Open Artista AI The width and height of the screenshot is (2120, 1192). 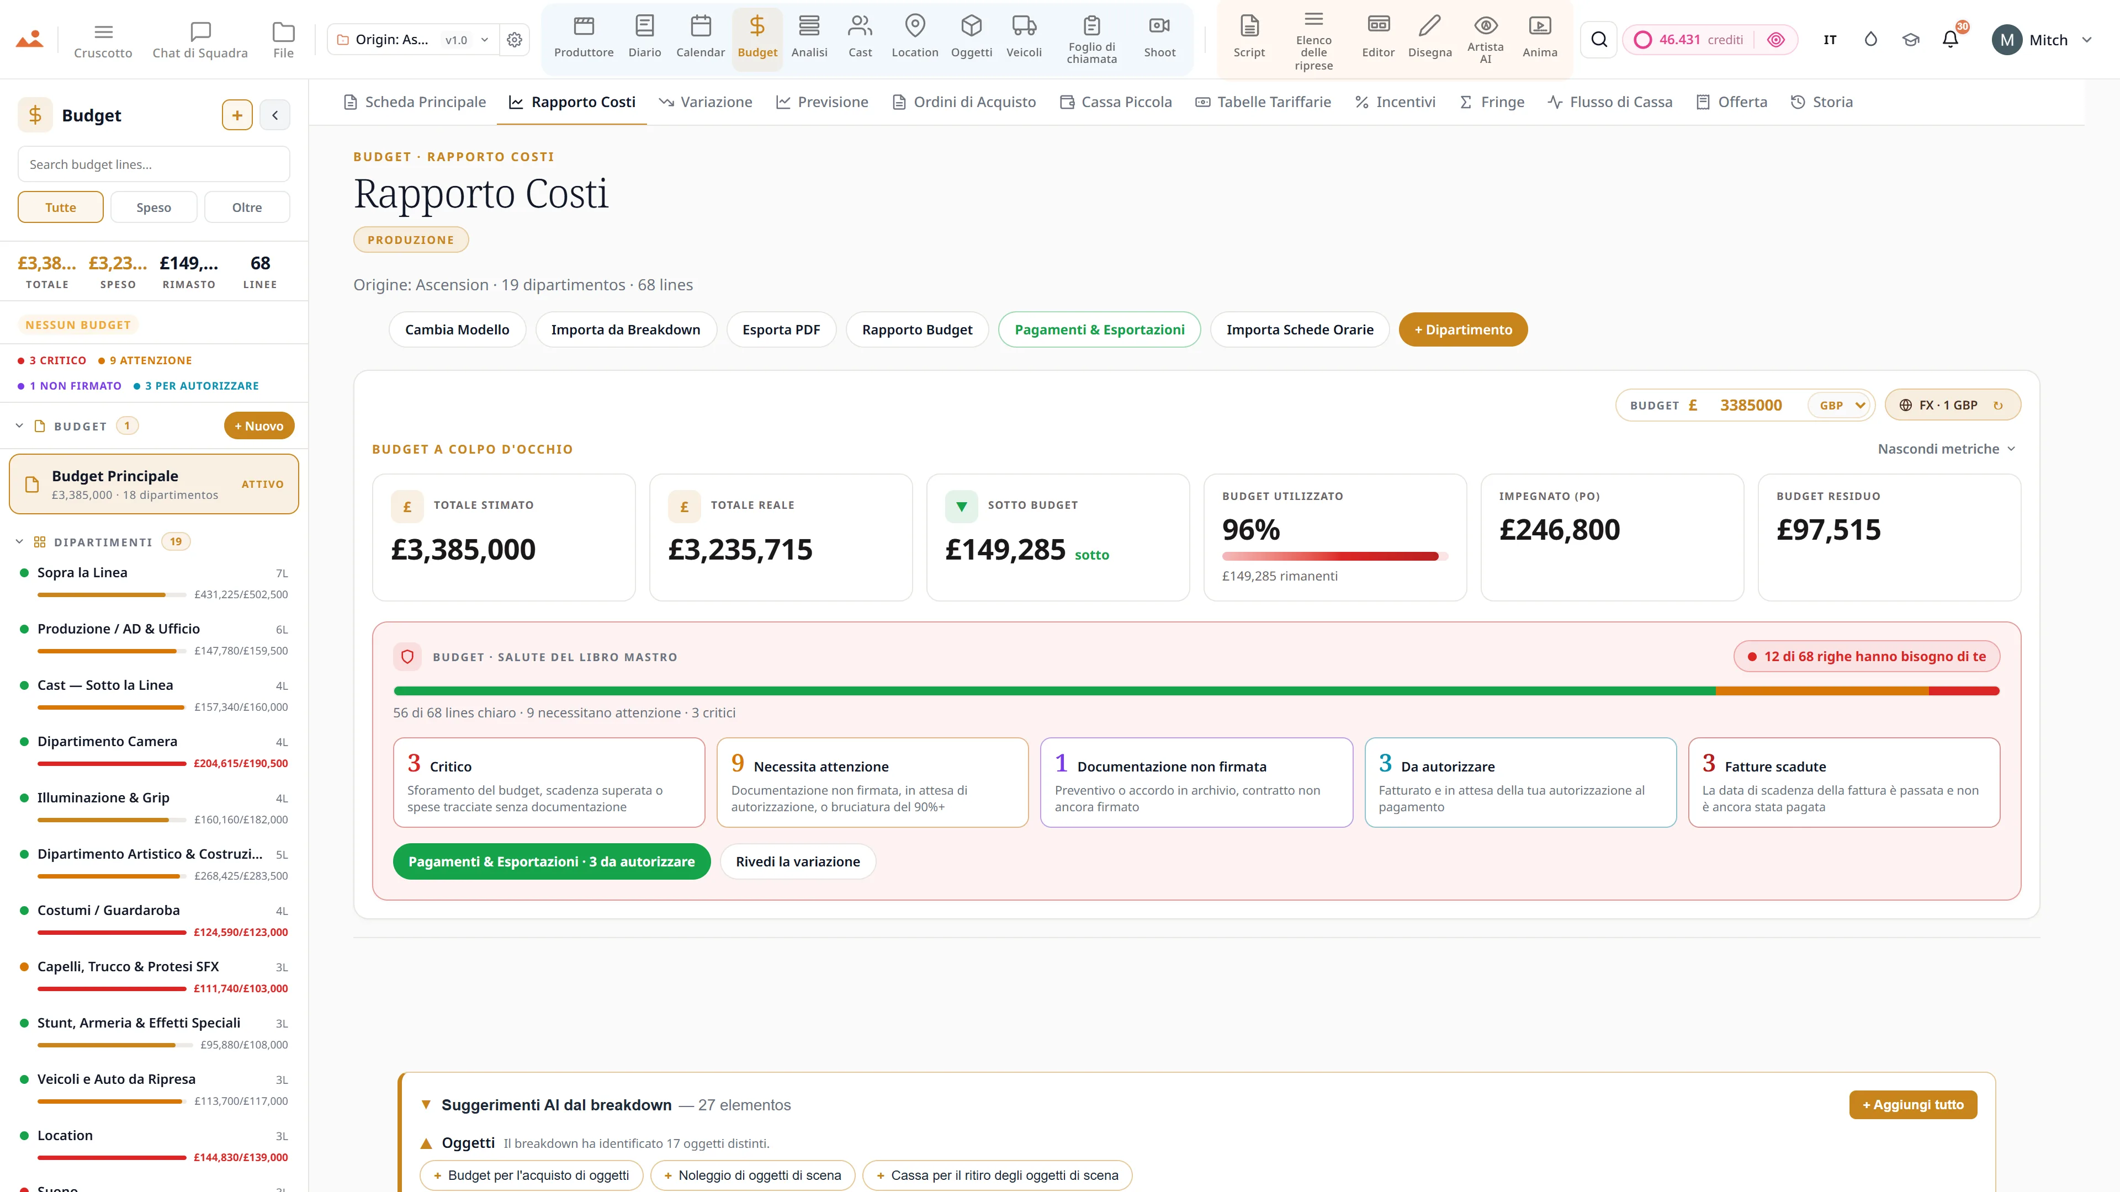(x=1485, y=40)
